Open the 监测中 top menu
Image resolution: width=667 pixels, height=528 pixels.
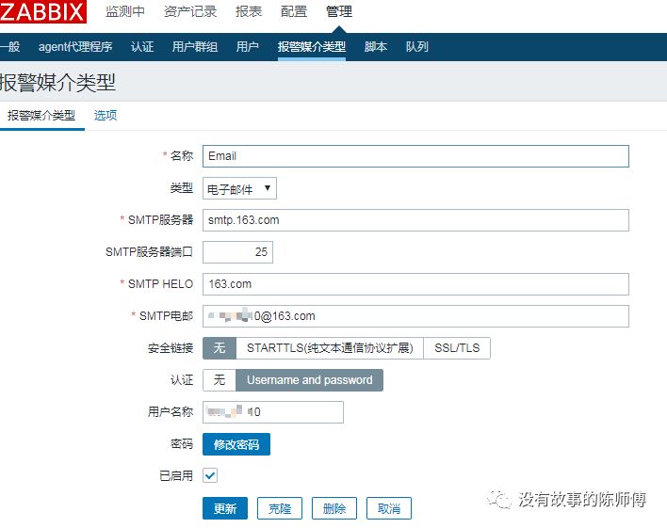[x=125, y=11]
